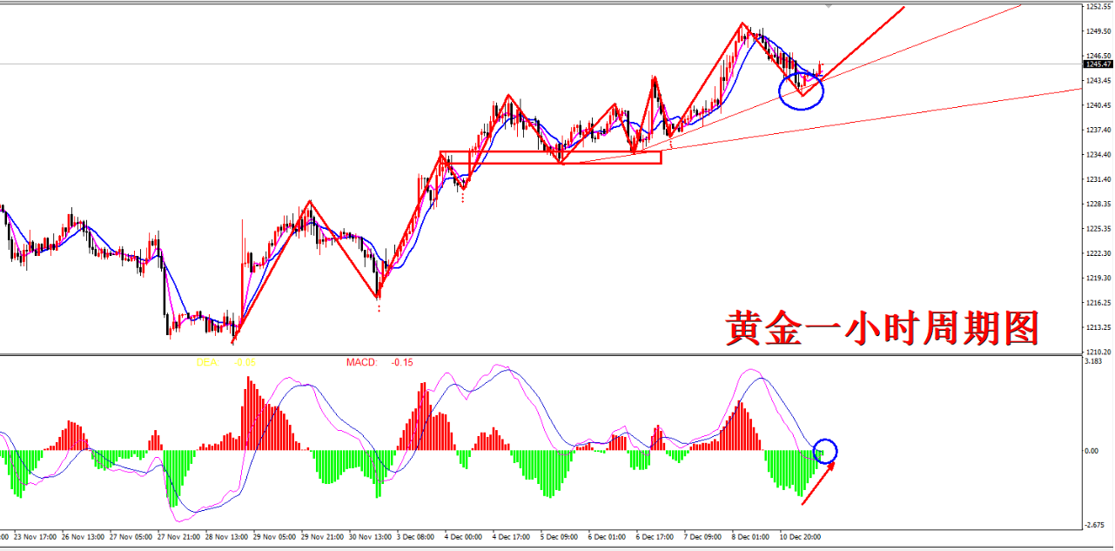Click the 29 Nov 21:00 time label
The height and width of the screenshot is (551, 1115).
click(323, 537)
